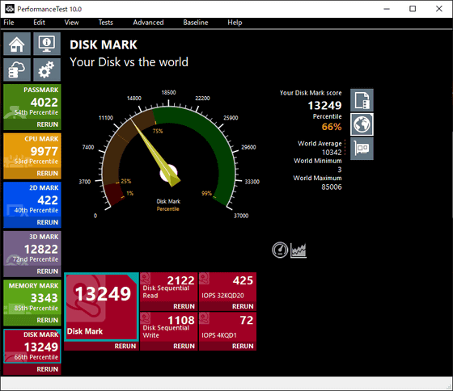453x391 pixels.
Task: Rerun the 3D Mark test
Action: (x=47, y=271)
